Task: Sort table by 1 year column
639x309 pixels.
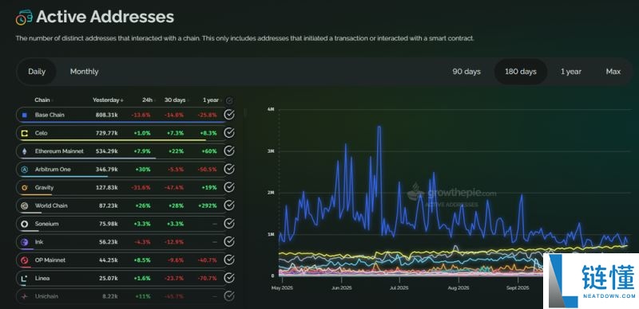Action: (x=212, y=100)
